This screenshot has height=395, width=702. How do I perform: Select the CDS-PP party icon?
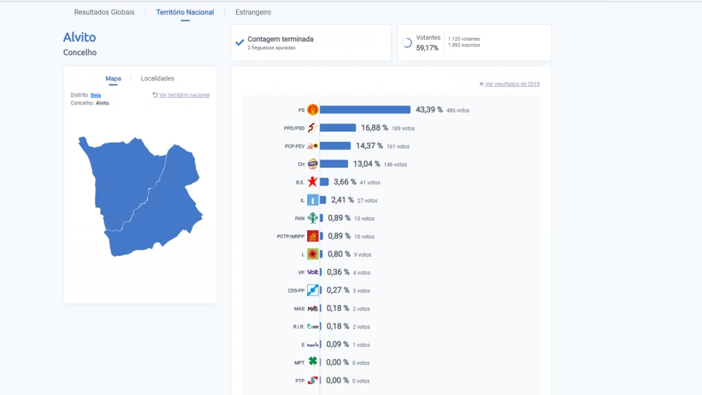coord(312,290)
